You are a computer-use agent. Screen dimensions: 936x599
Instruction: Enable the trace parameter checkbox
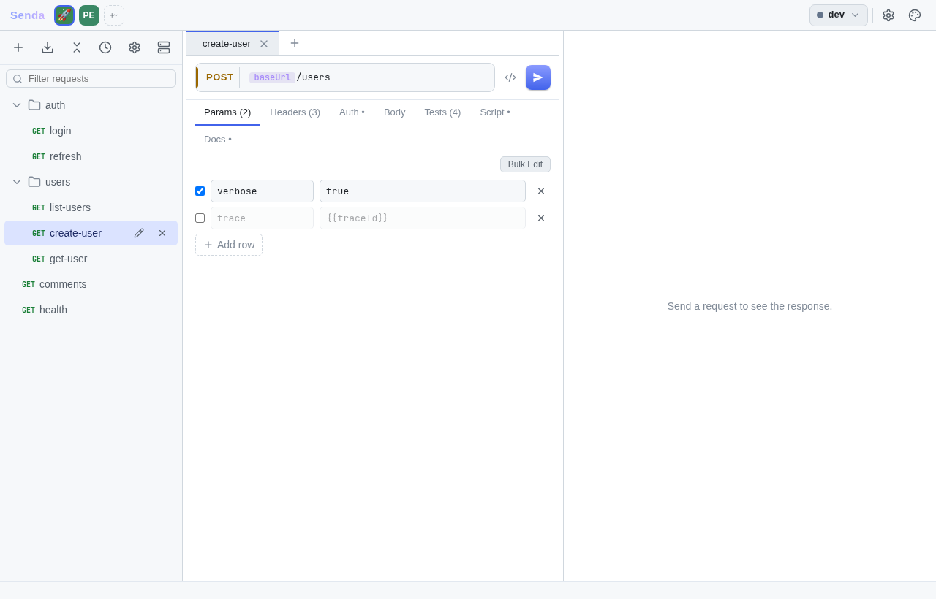tap(200, 218)
